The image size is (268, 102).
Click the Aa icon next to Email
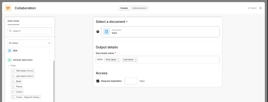pos(13,81)
